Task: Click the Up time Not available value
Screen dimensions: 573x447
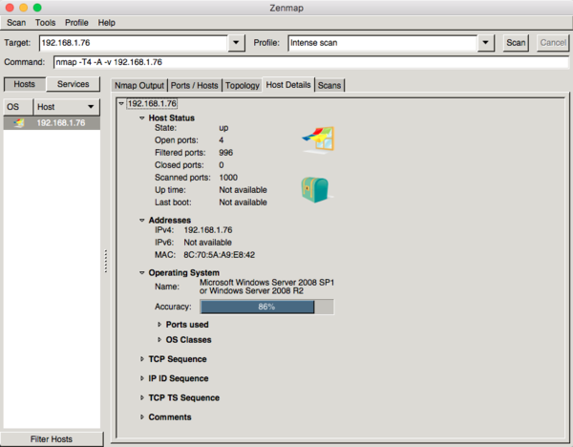Action: click(243, 190)
